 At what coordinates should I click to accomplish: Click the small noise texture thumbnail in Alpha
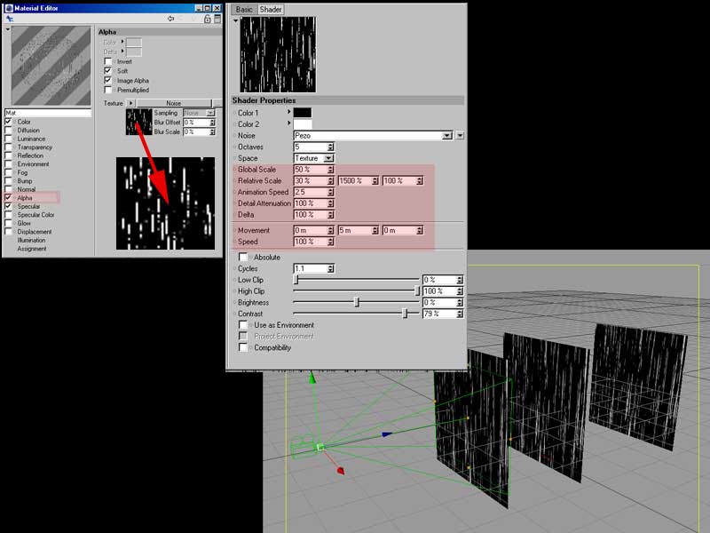(x=138, y=122)
